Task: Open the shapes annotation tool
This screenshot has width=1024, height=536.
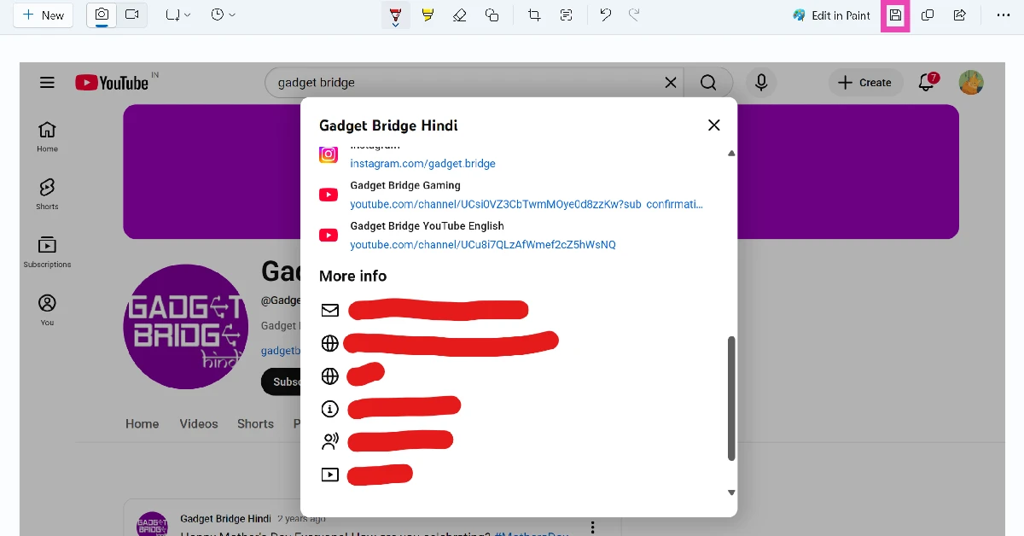Action: 492,15
